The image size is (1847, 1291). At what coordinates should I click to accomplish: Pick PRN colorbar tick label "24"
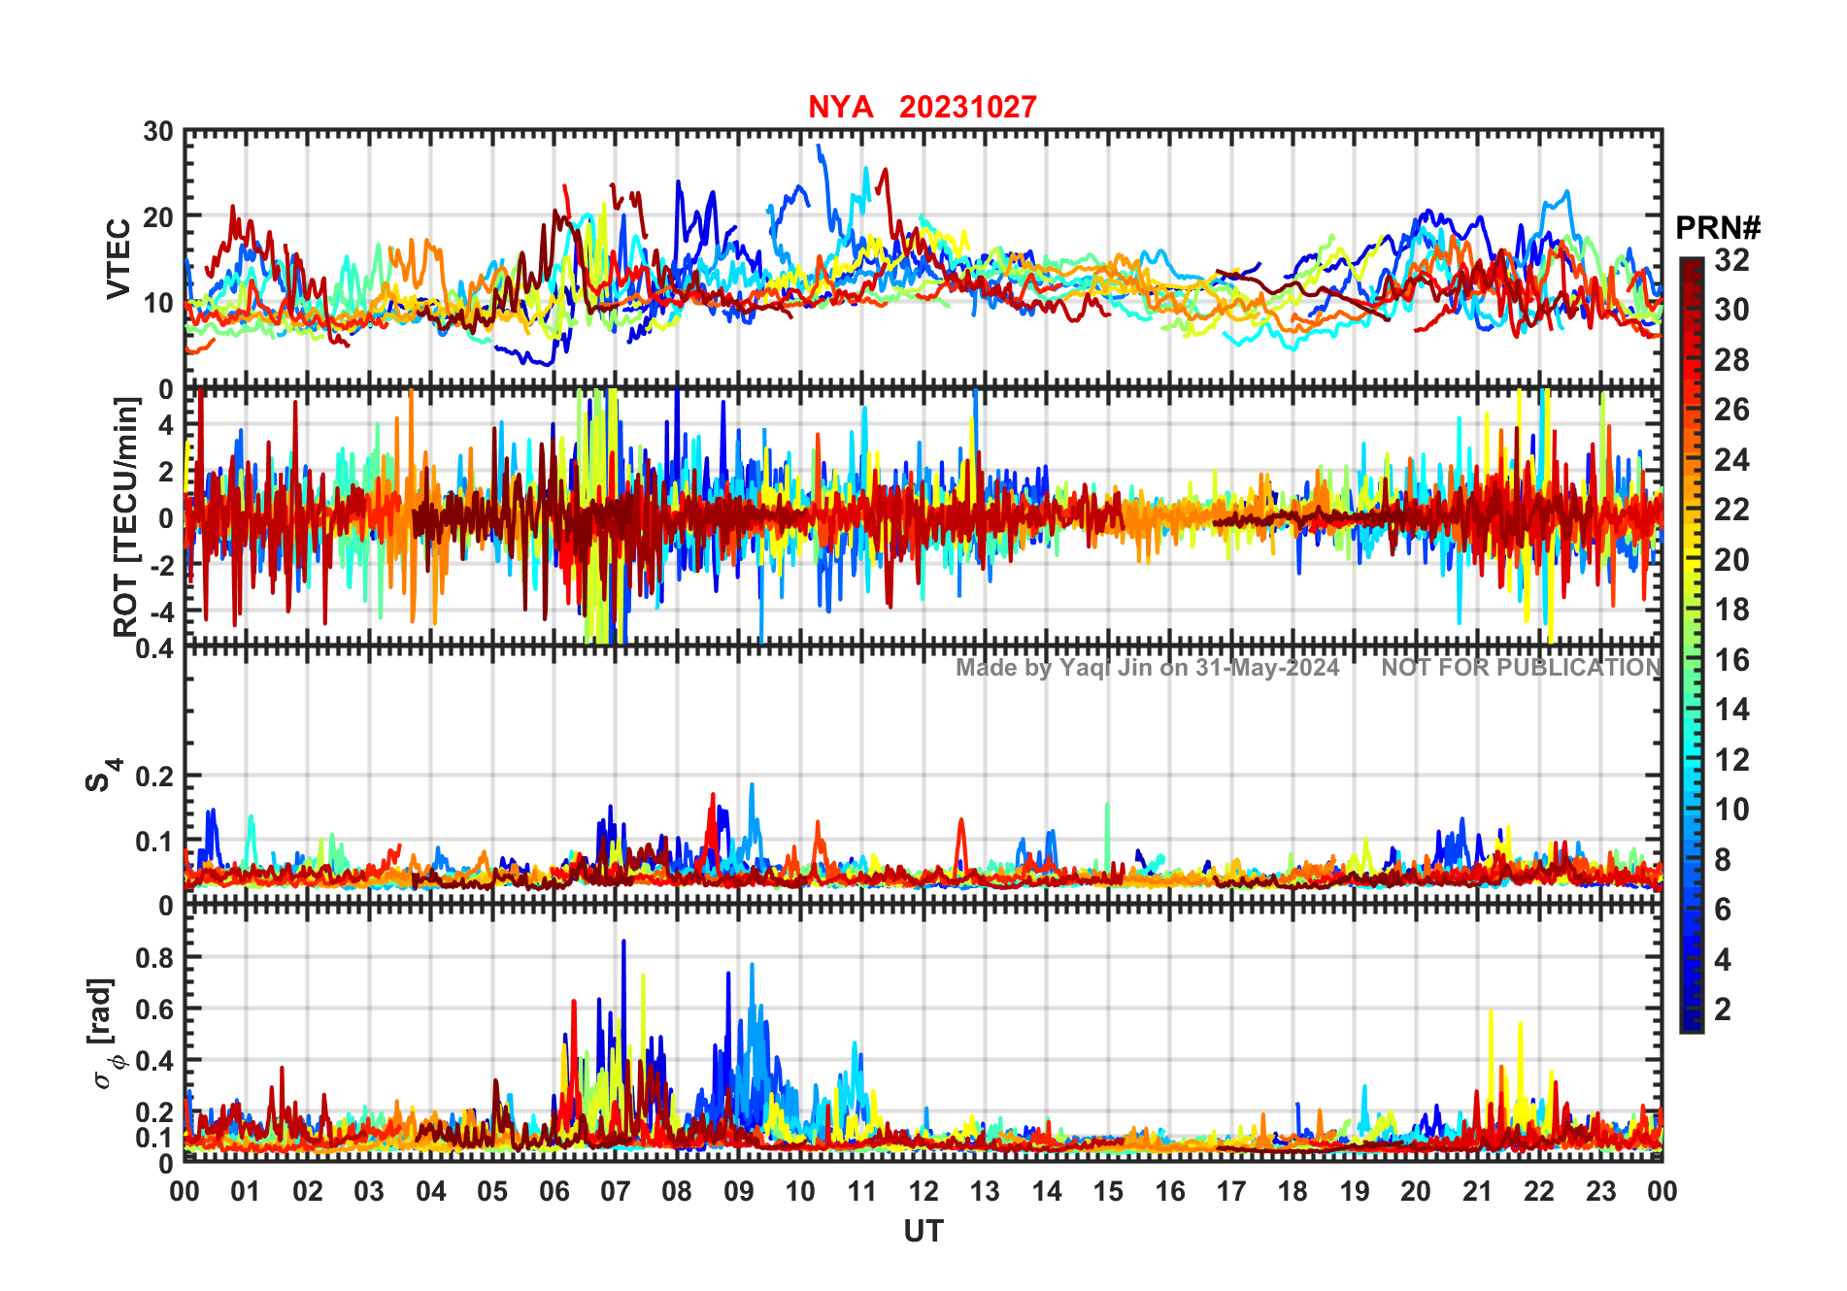click(x=1731, y=459)
